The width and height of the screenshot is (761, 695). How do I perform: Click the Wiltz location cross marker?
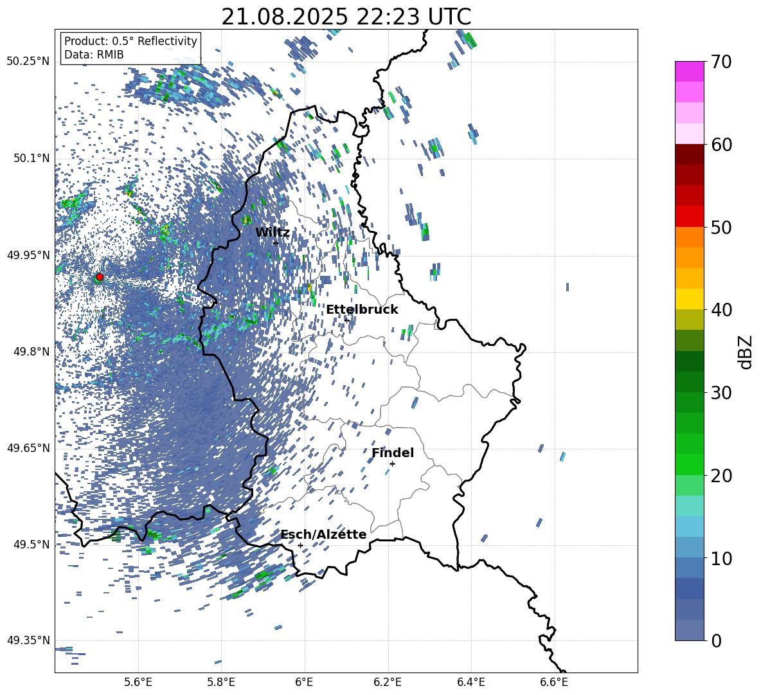(276, 243)
